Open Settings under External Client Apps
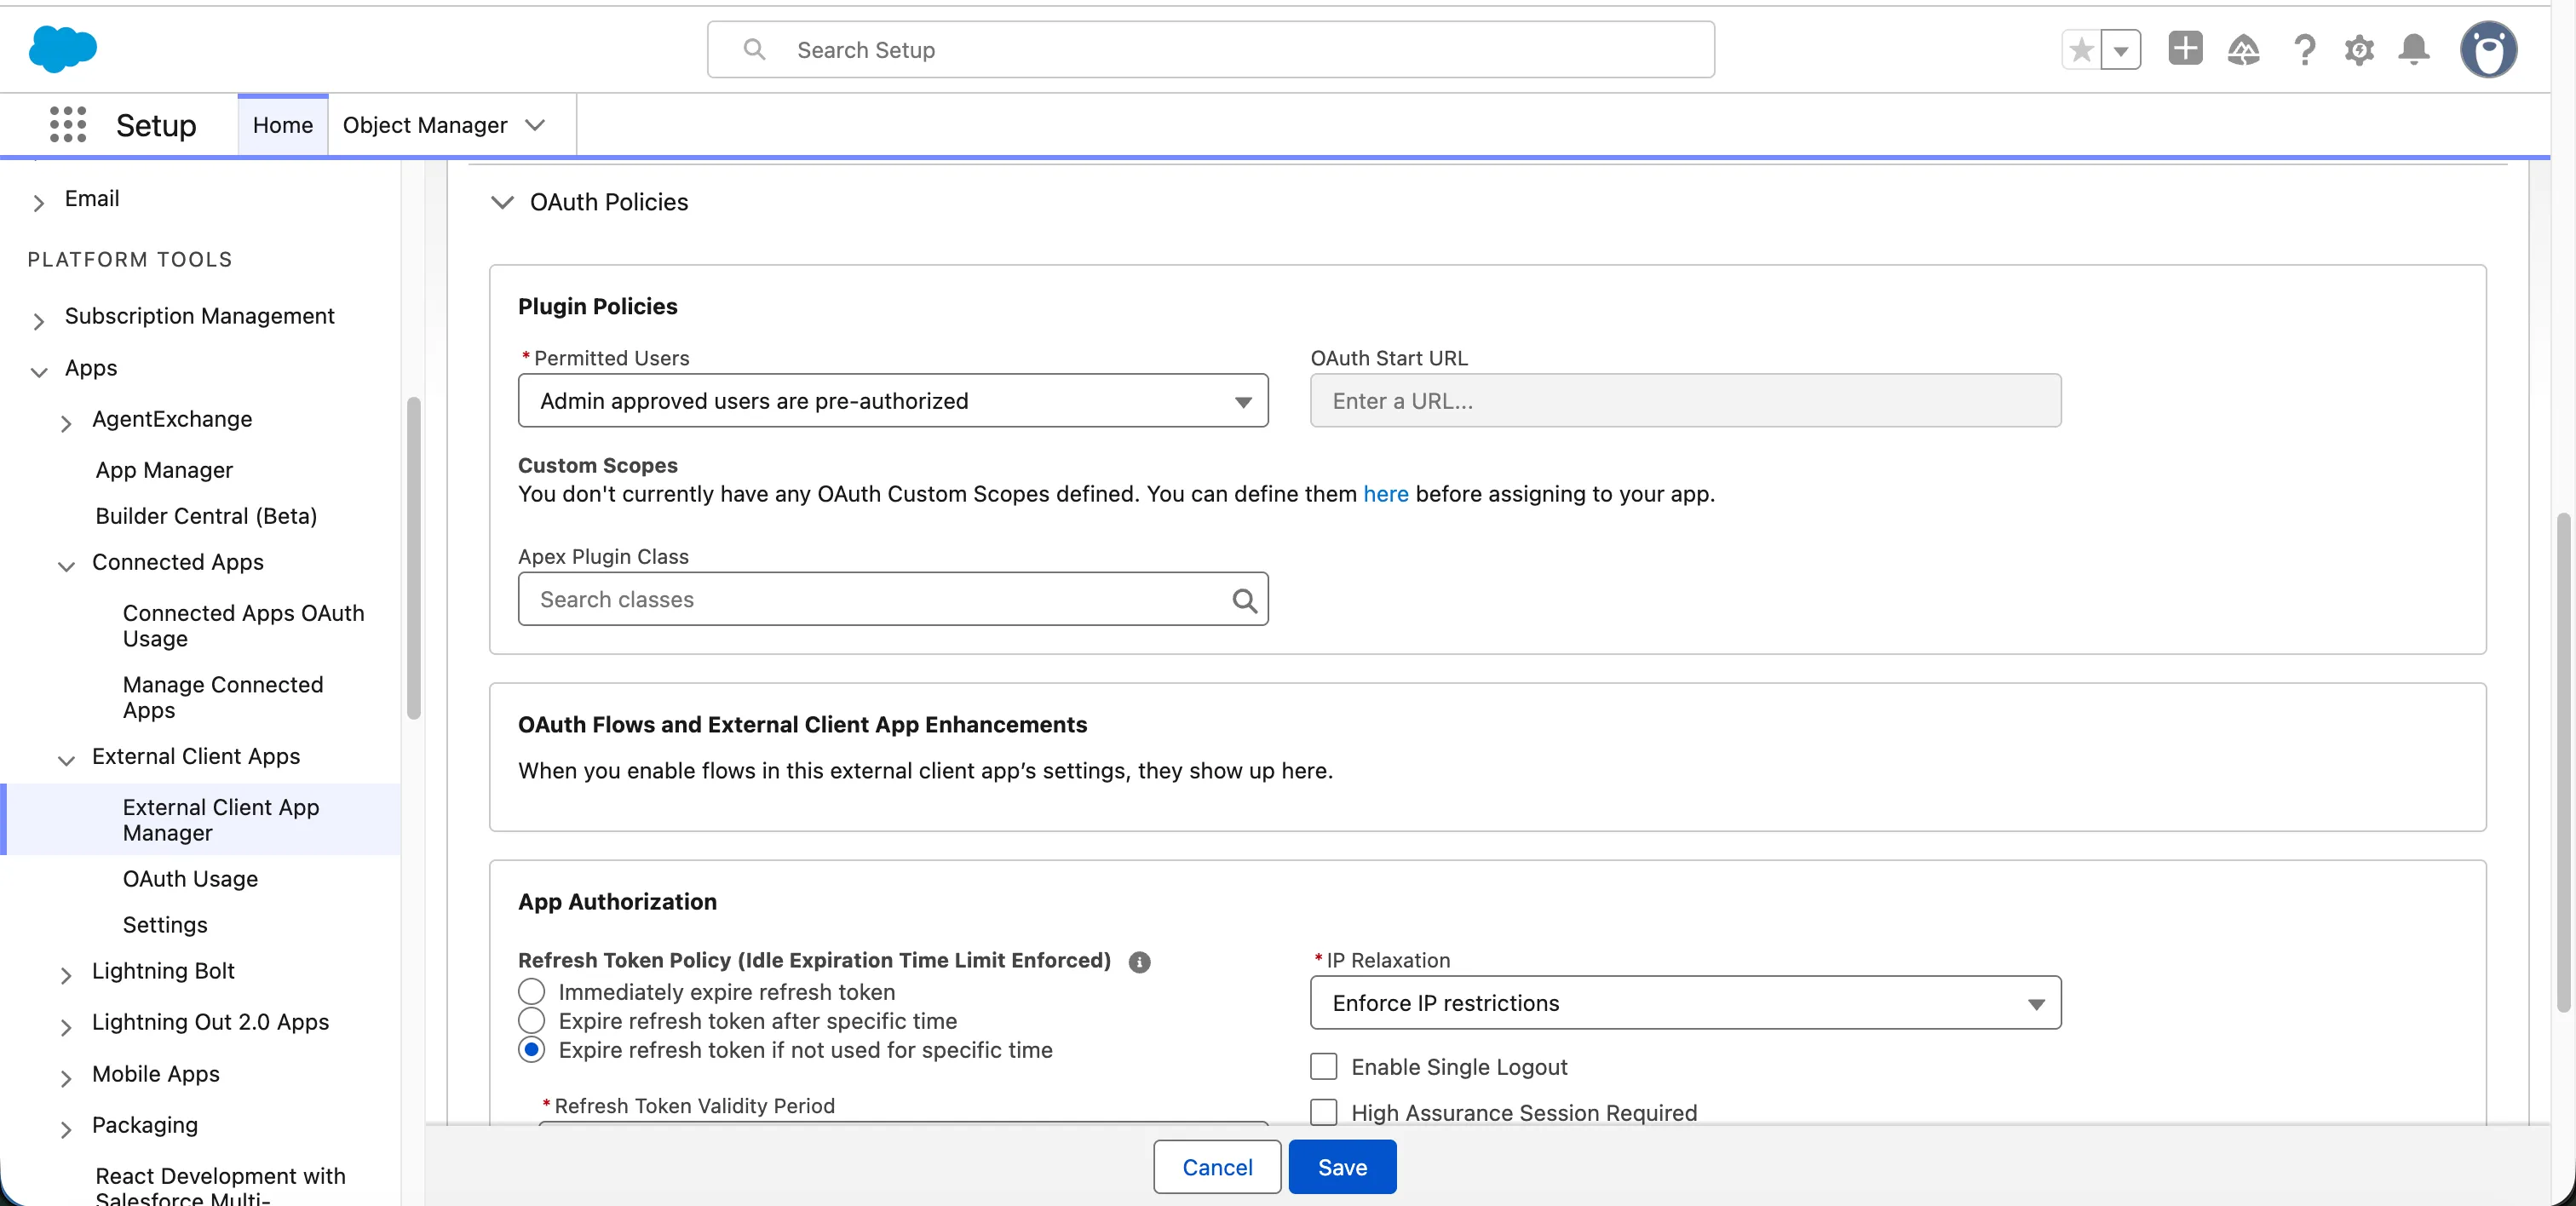 tap(165, 925)
